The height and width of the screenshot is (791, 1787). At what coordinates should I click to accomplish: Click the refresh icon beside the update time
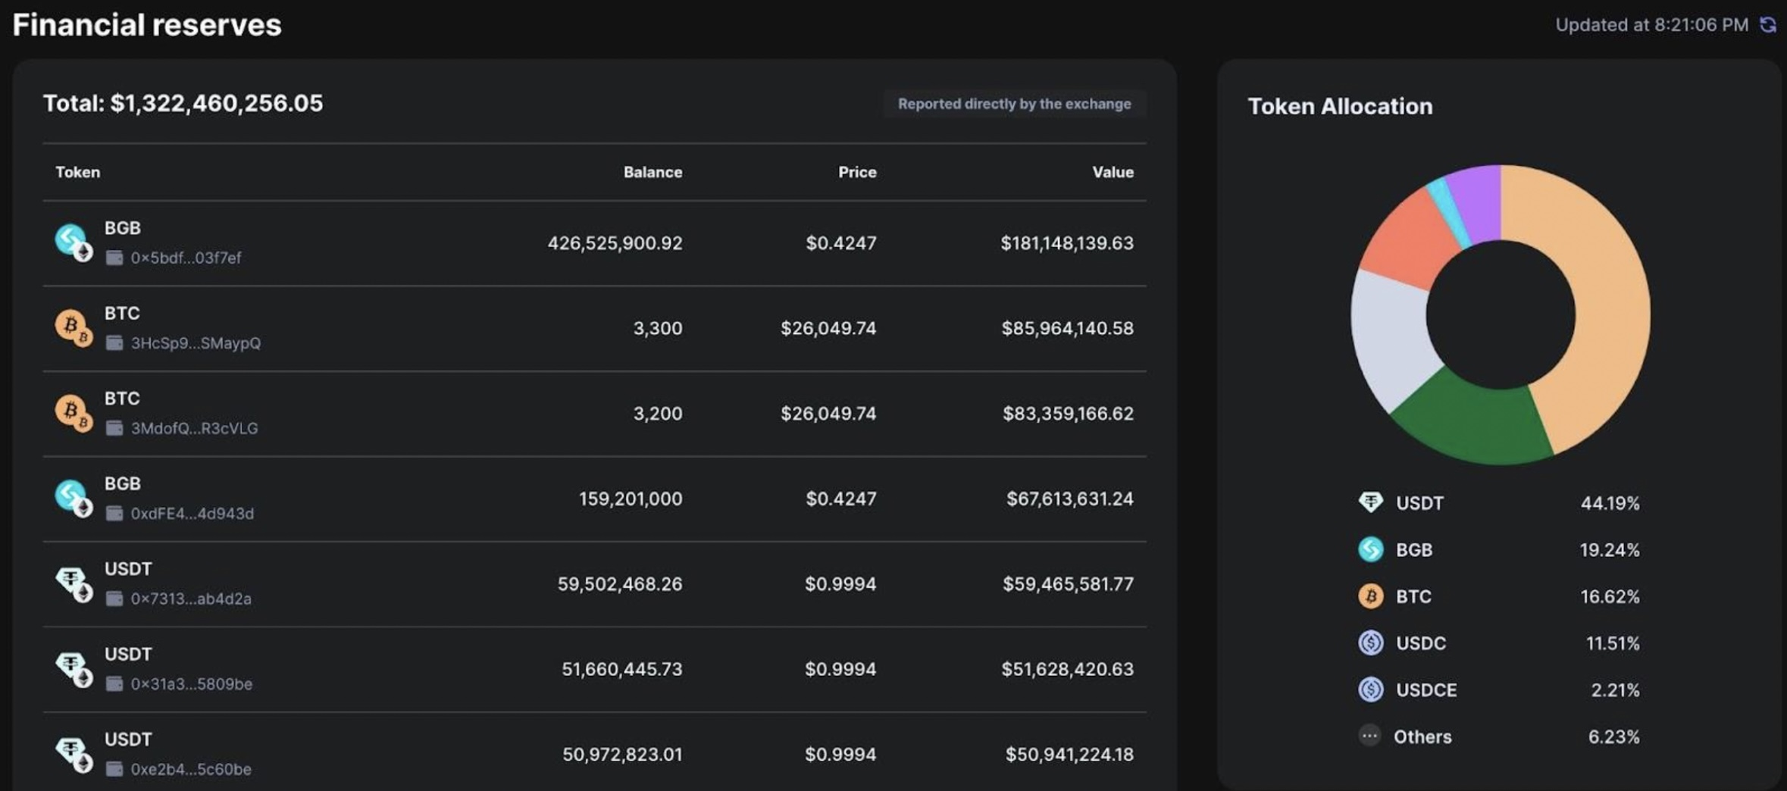point(1769,25)
